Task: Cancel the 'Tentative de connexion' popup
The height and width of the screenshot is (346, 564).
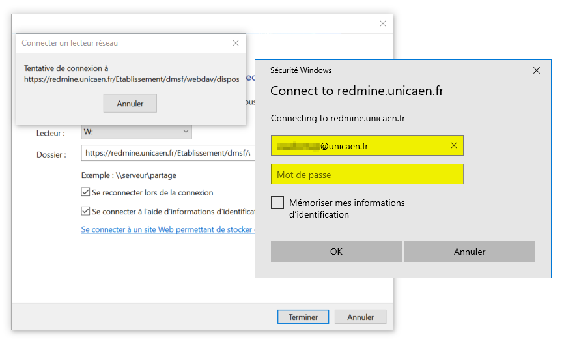Action: (130, 104)
